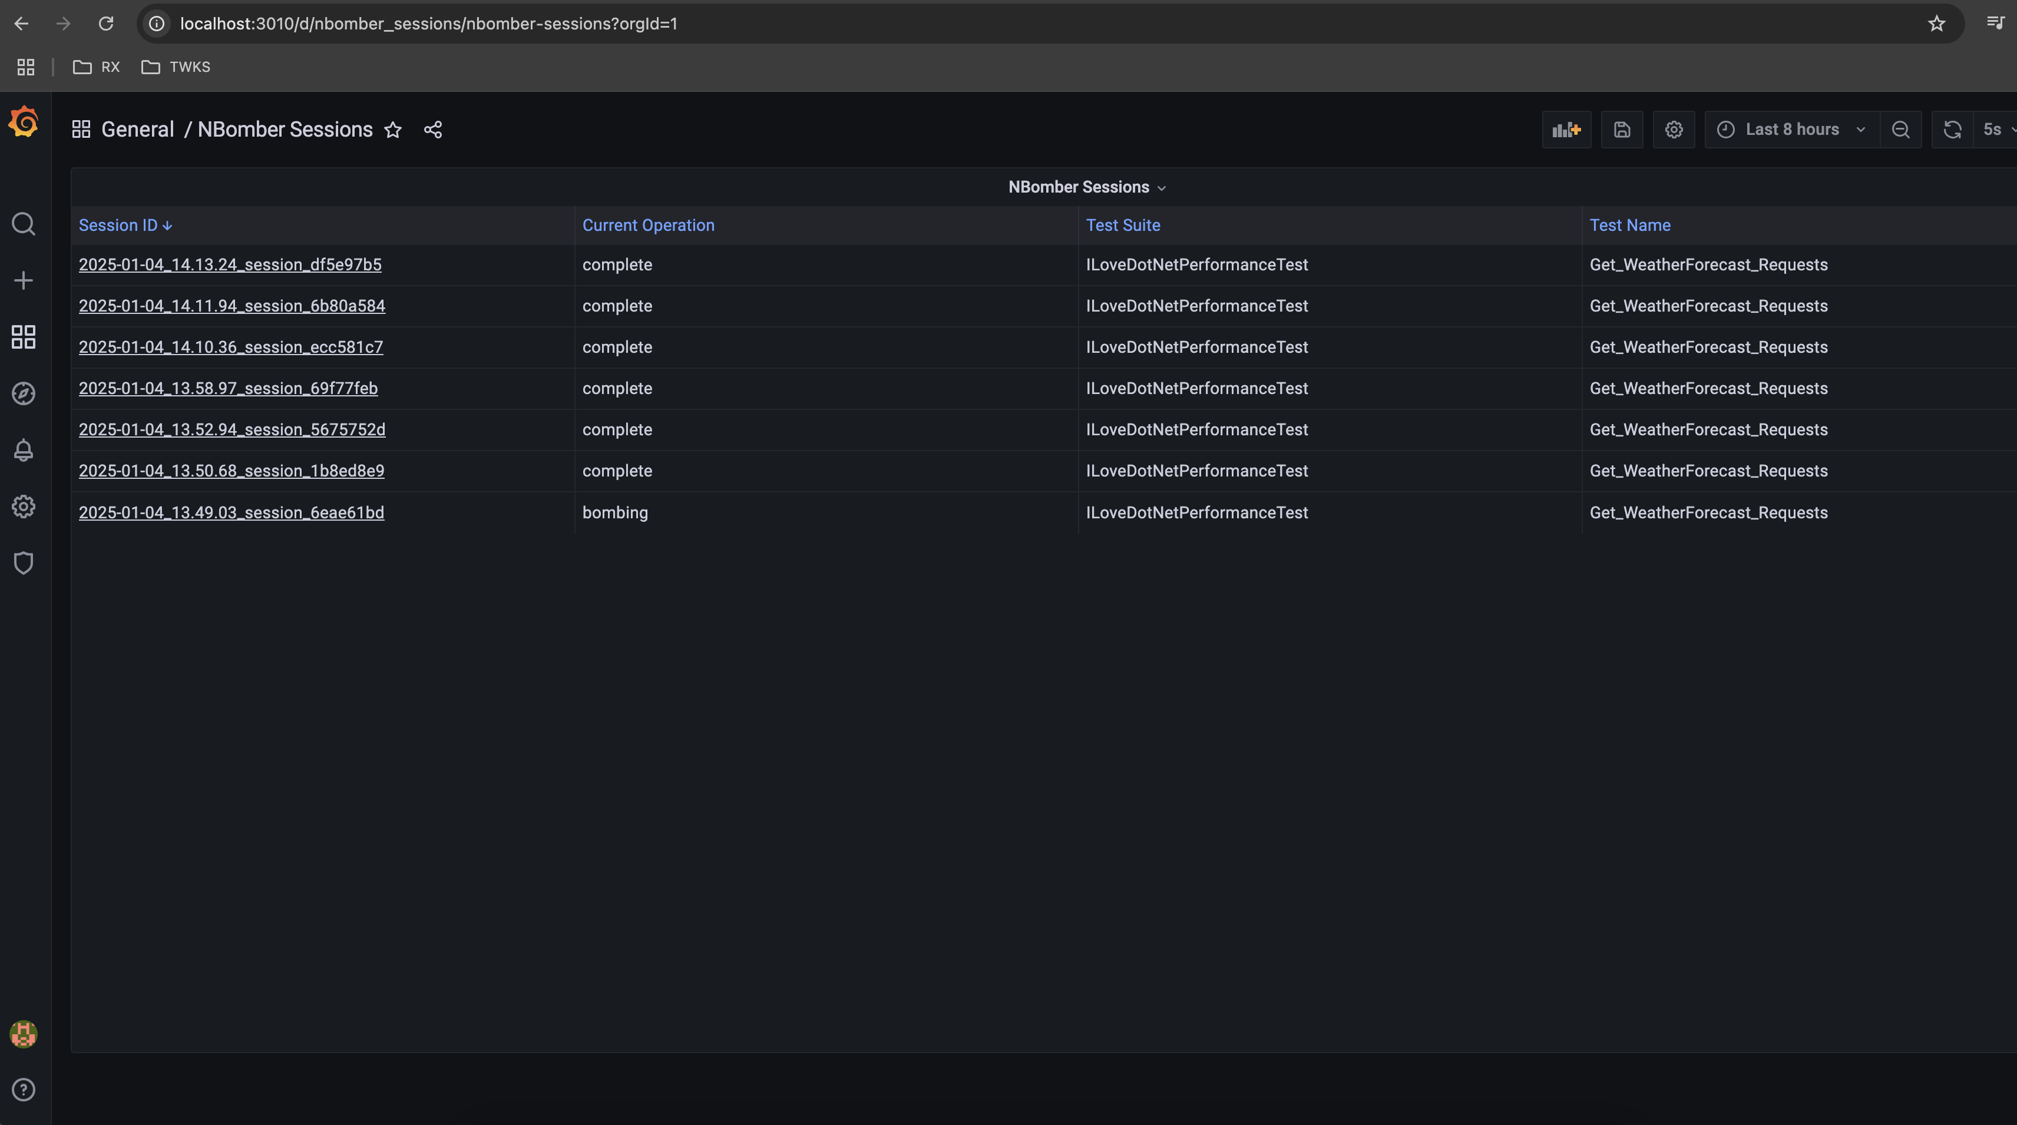Screen dimensions: 2017x1125
Task: Click ILoveDotNetPerformanceTest in session_6eae61bd row
Action: pos(1196,513)
